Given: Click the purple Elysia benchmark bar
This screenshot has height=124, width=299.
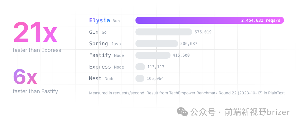Looking at the screenshot, I should [x=210, y=20].
